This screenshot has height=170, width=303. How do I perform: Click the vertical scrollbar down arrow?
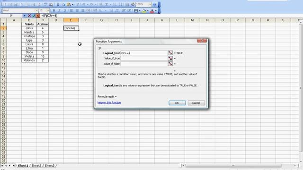coord(301,161)
